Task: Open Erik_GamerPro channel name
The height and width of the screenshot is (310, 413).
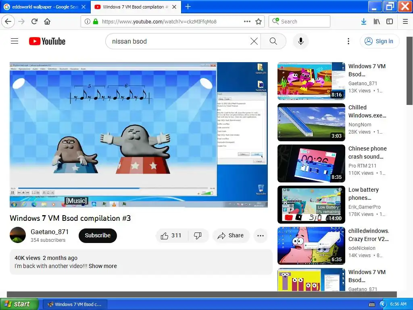Action: [x=365, y=207]
